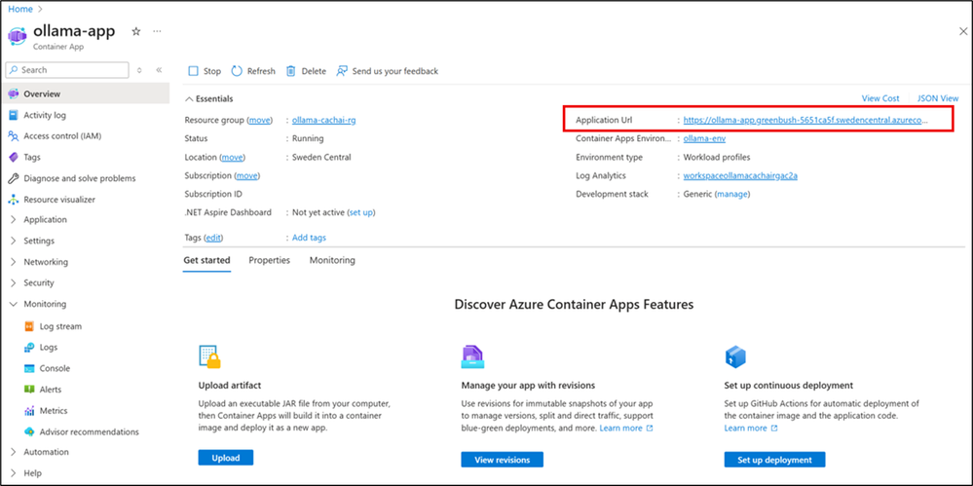
Task: Expand the Security section
Action: [13, 282]
